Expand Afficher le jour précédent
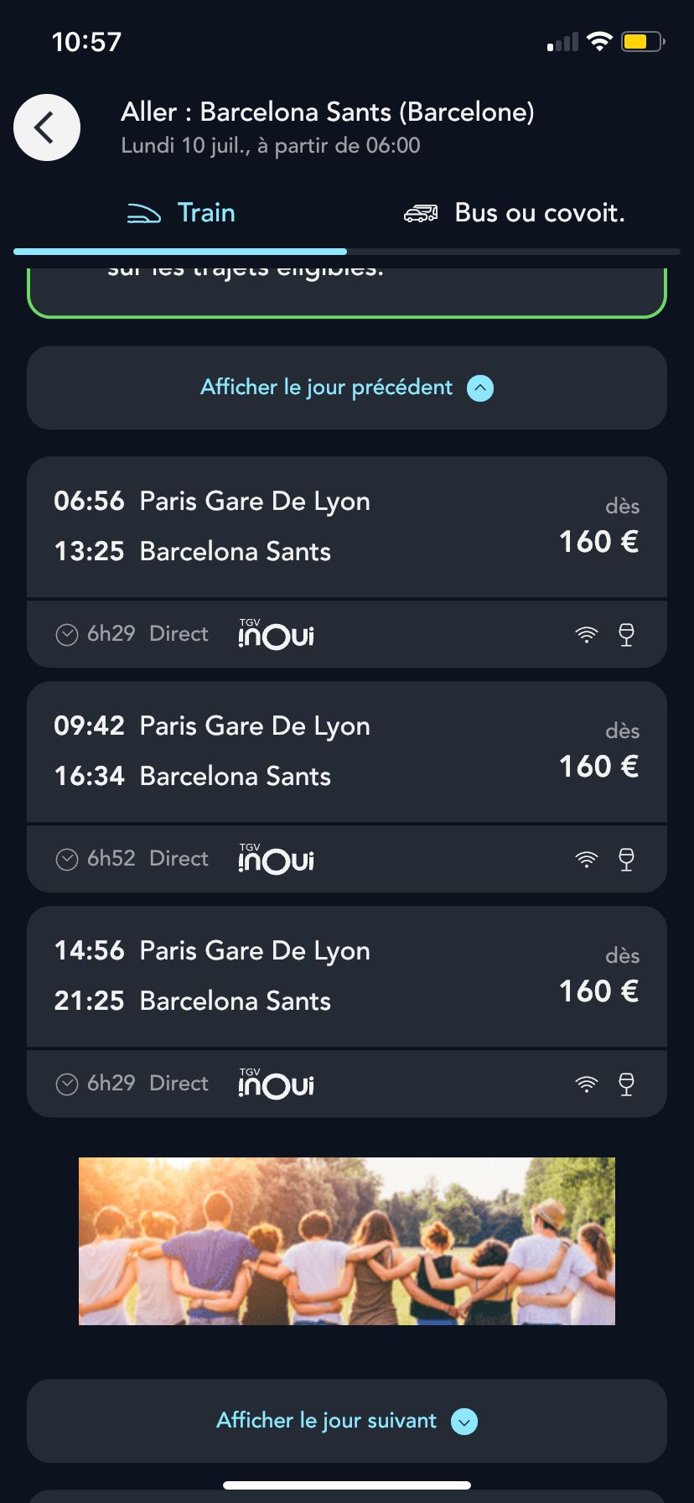 pos(347,387)
